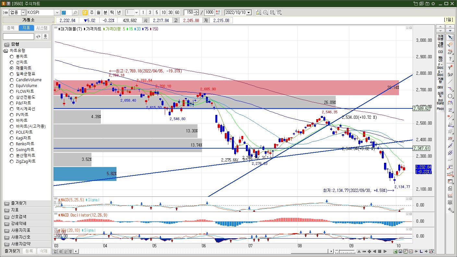Click the first-record arrow icon before 업종
The width and height of the screenshot is (457, 257).
click(x=6, y=12)
